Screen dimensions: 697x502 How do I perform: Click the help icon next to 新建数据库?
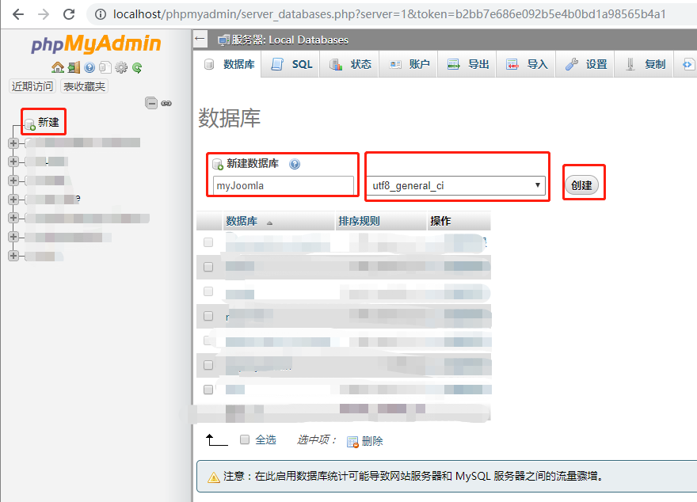click(295, 165)
